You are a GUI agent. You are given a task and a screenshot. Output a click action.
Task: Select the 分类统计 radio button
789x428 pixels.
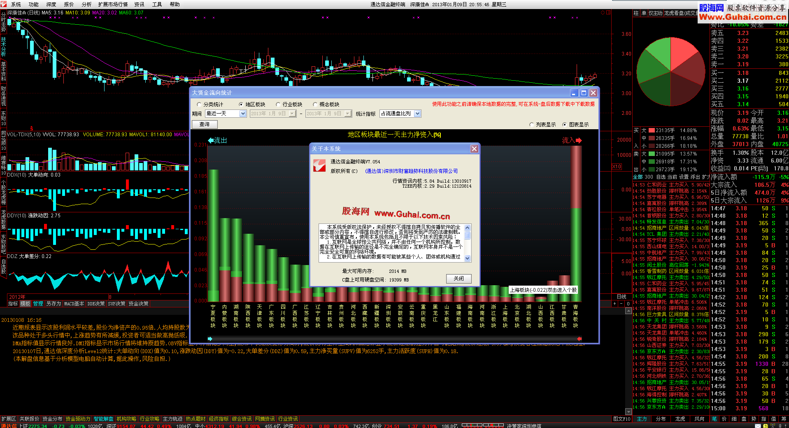point(199,105)
